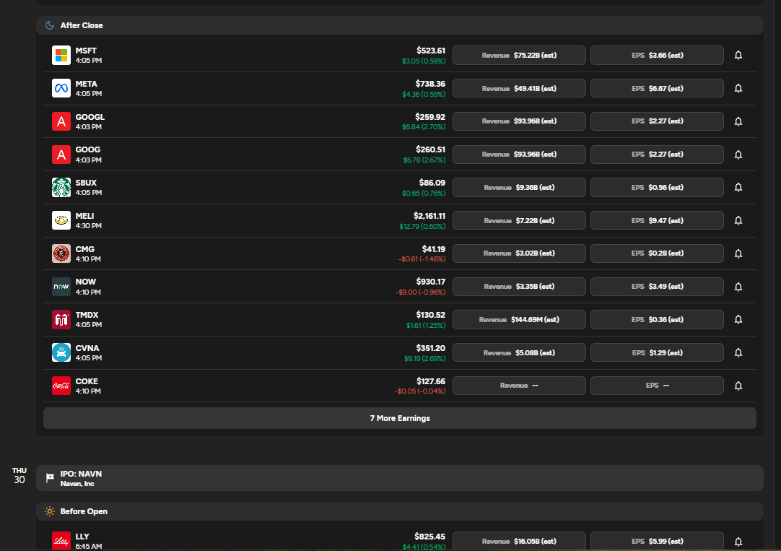
Task: Open LLY Revenue $16.05B estimate box
Action: (x=519, y=541)
